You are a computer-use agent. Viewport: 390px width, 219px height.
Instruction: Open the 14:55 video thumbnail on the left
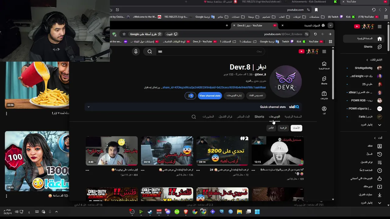click(37, 161)
